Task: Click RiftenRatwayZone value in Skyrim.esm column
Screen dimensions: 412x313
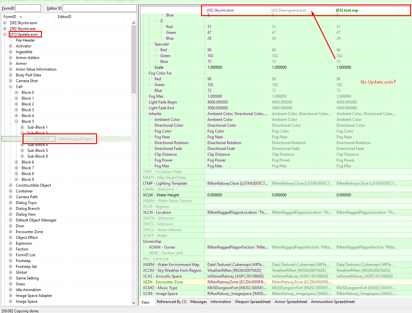Action: tap(237, 282)
